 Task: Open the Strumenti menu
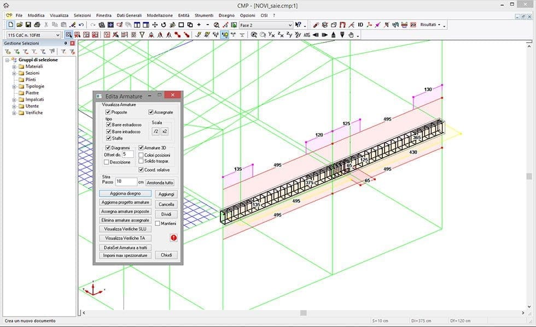click(204, 15)
